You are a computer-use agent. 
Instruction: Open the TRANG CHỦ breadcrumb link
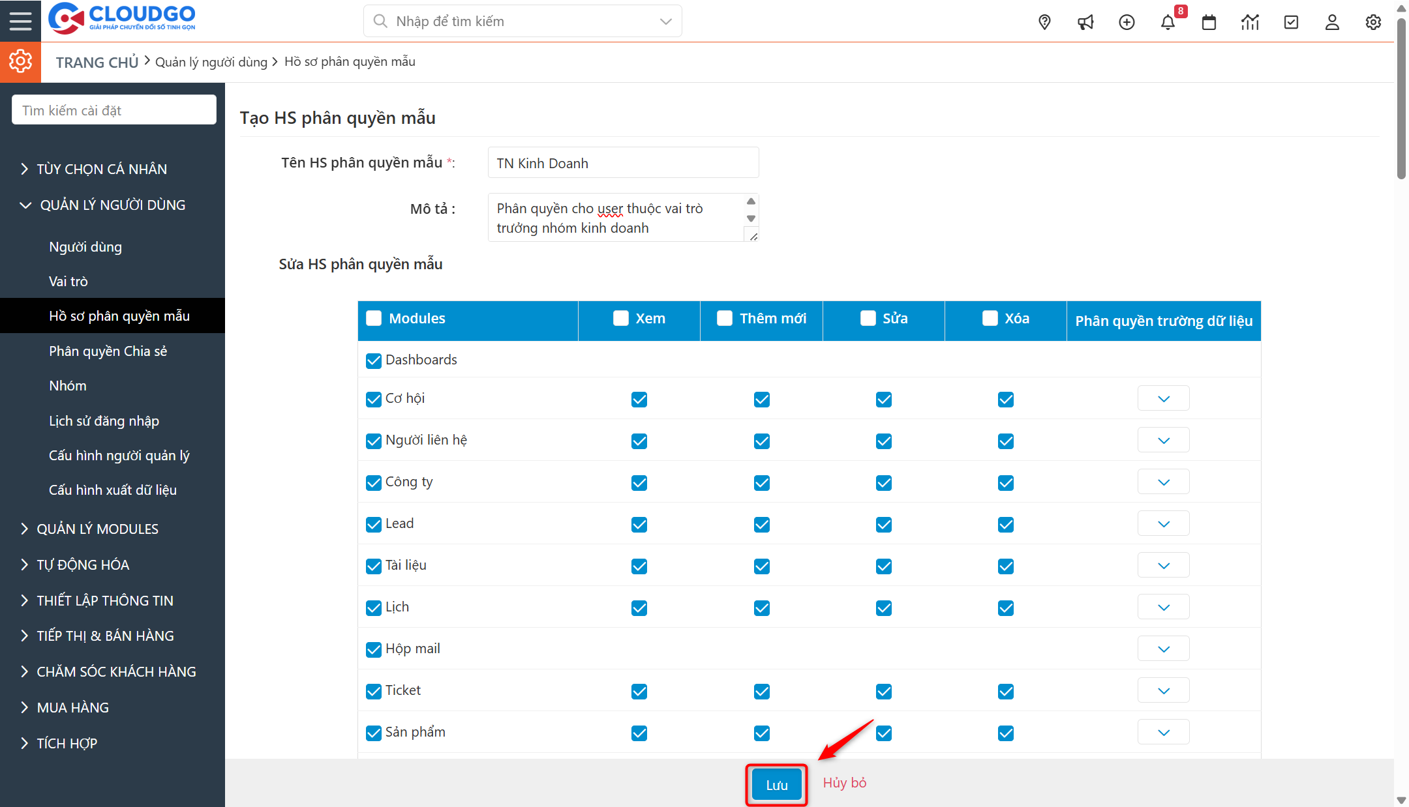(x=97, y=61)
